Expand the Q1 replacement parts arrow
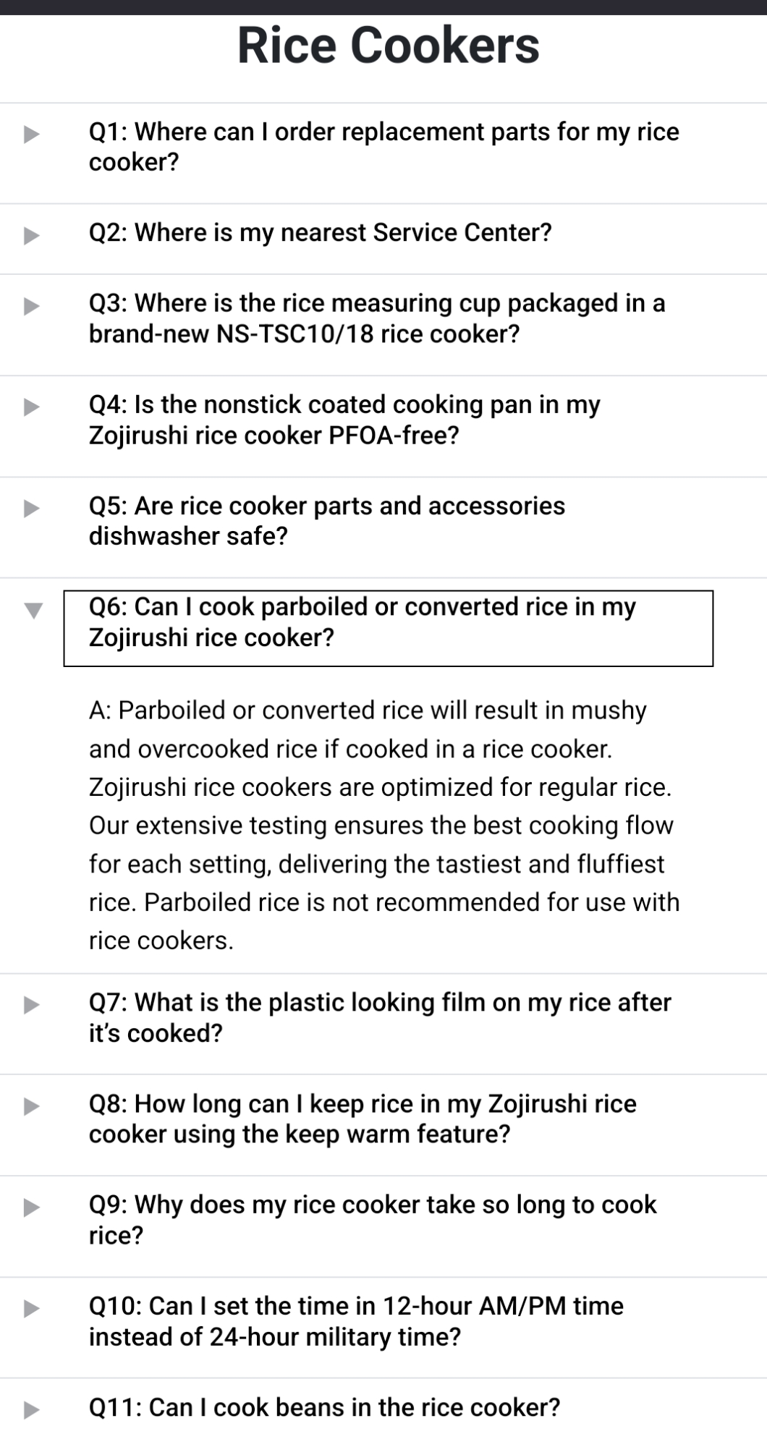This screenshot has width=767, height=1447. click(31, 134)
